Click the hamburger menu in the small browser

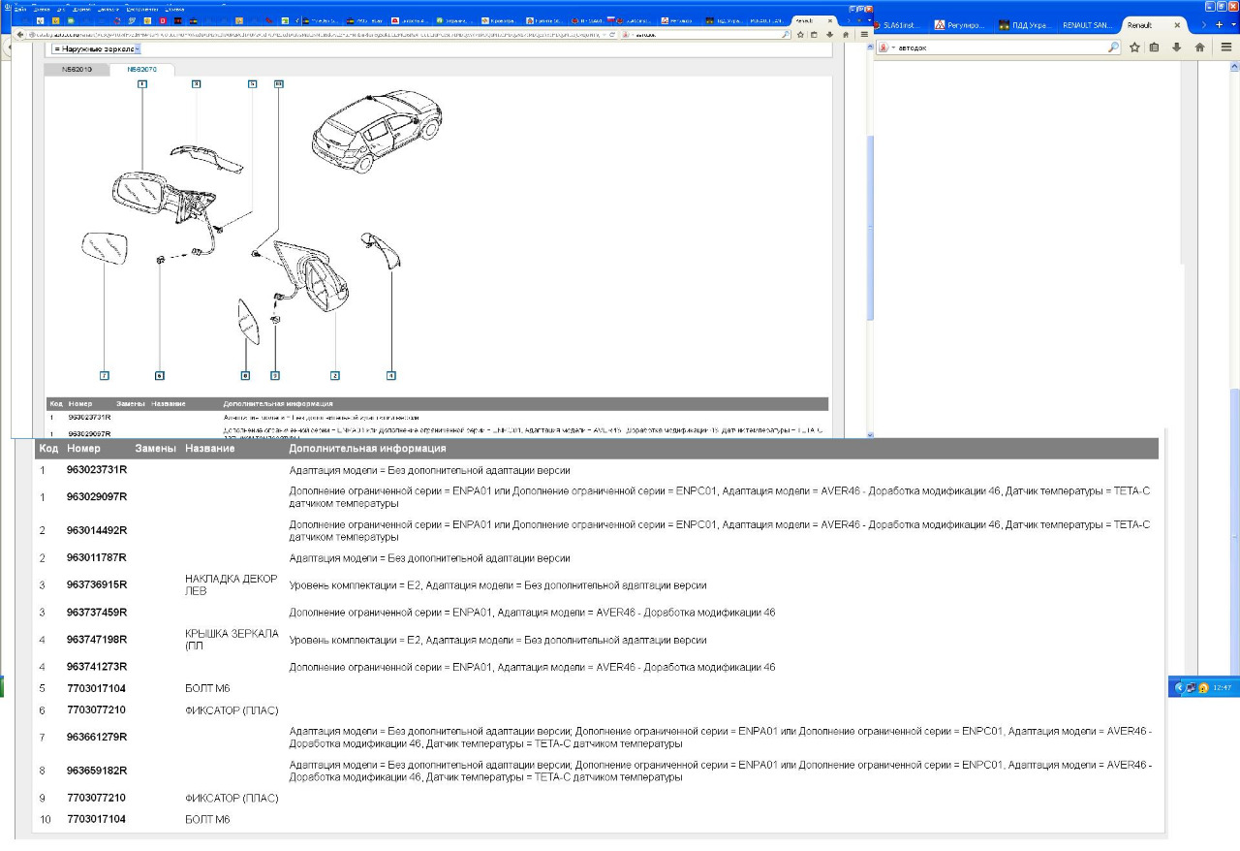(x=864, y=34)
